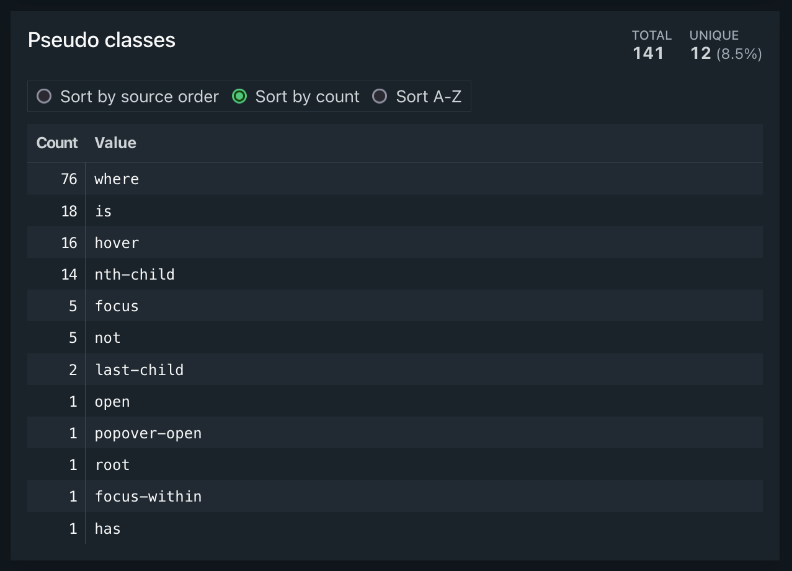Screen dimensions: 792x571
Task: Click the Unique count of 12
Action: tap(701, 53)
